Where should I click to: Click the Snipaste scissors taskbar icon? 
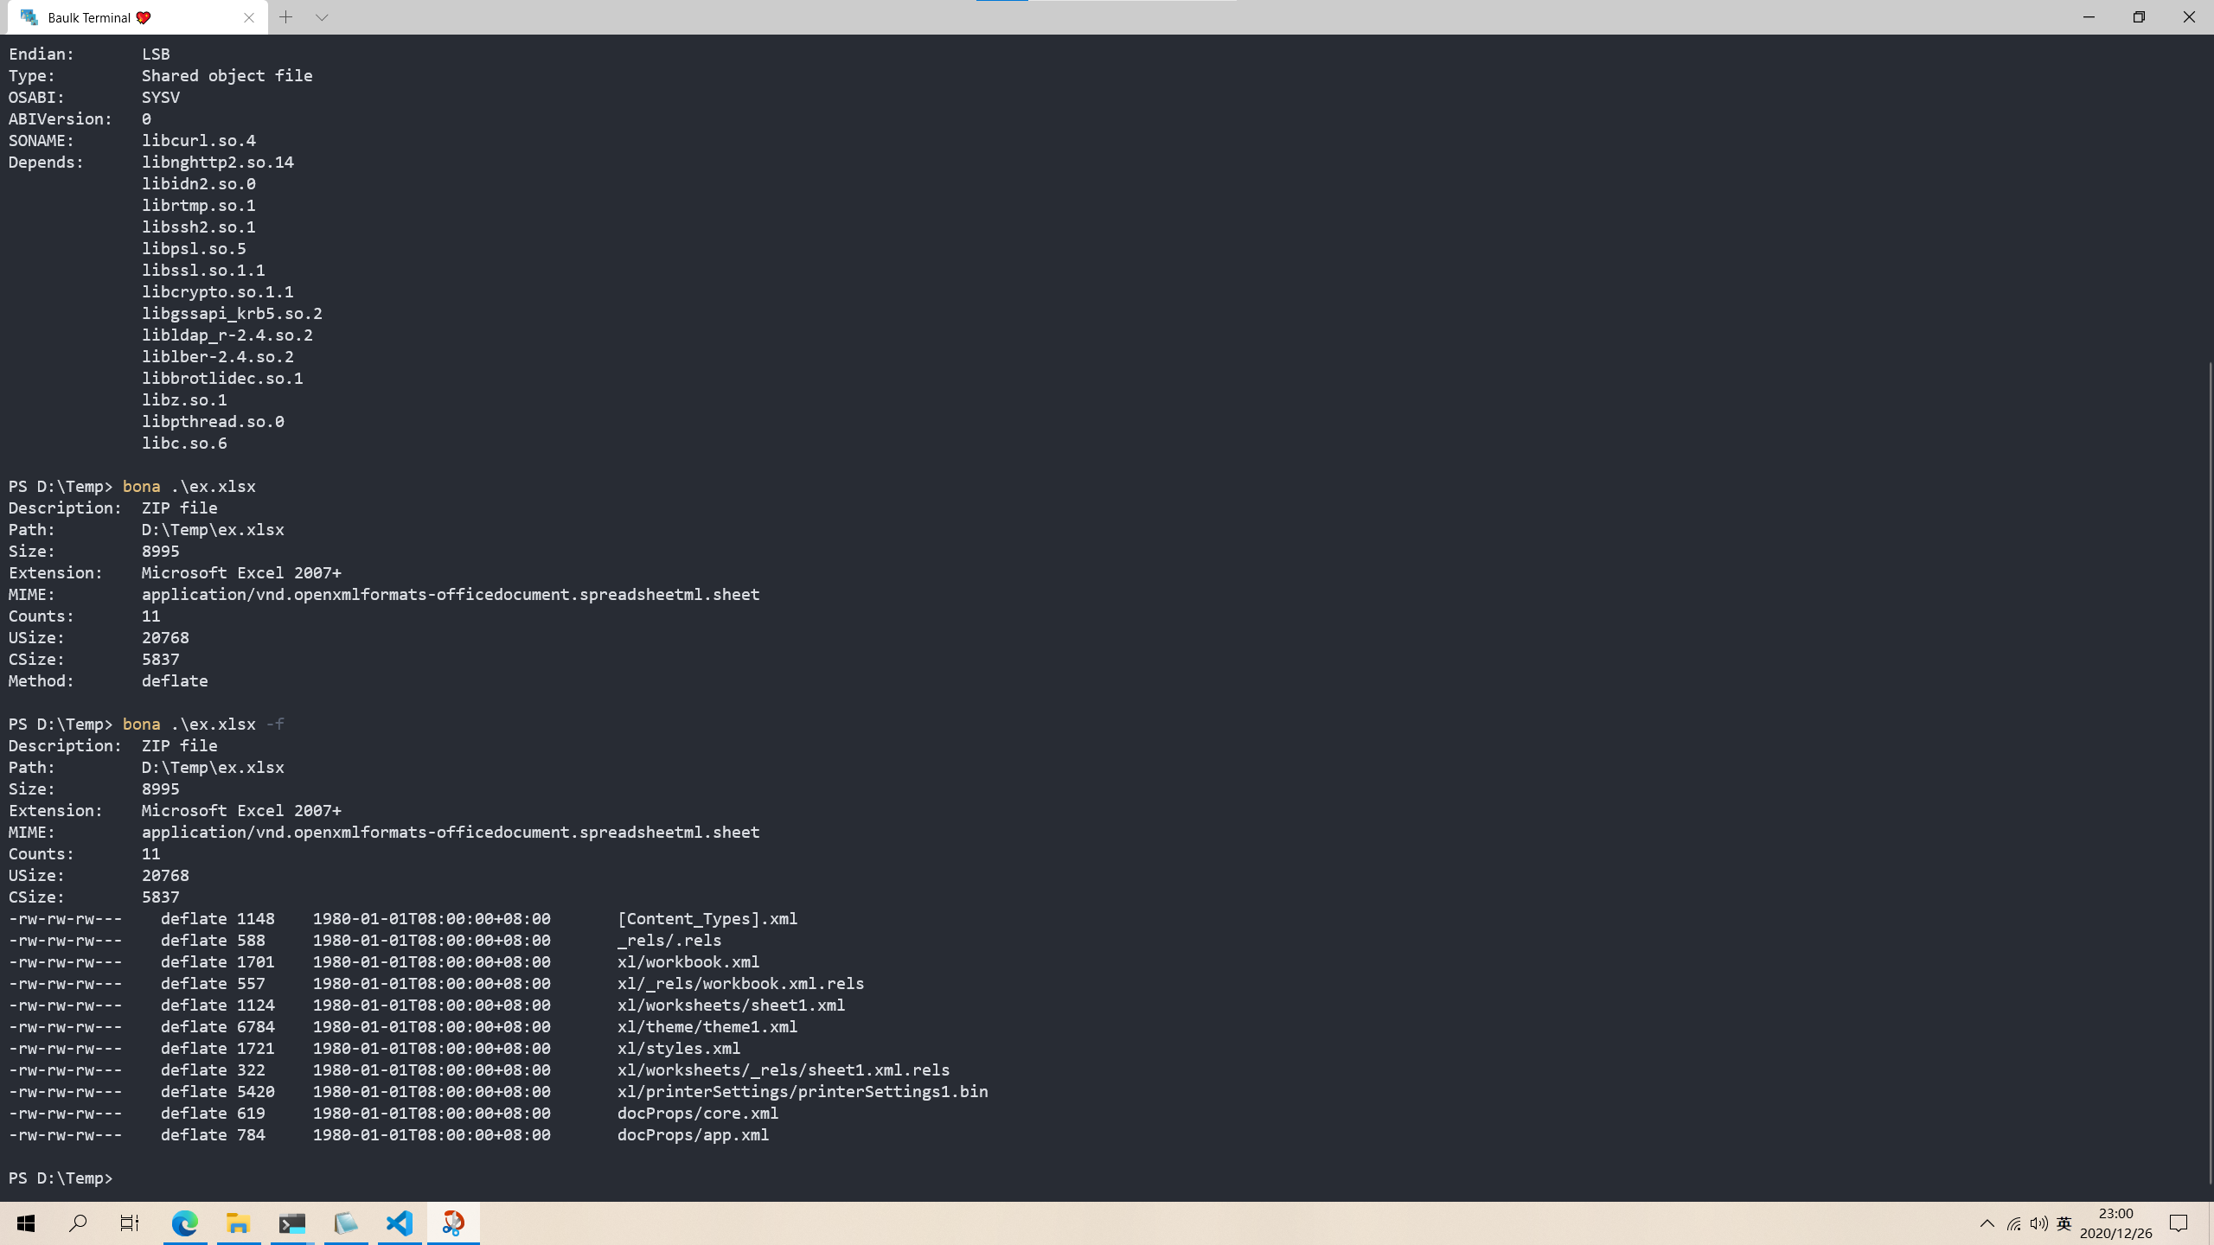pos(453,1223)
